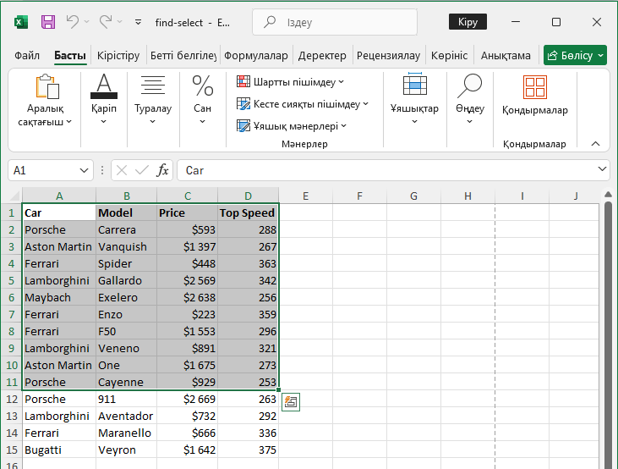The image size is (618, 469).
Task: Select cell containing Vanquish
Action: click(x=126, y=246)
